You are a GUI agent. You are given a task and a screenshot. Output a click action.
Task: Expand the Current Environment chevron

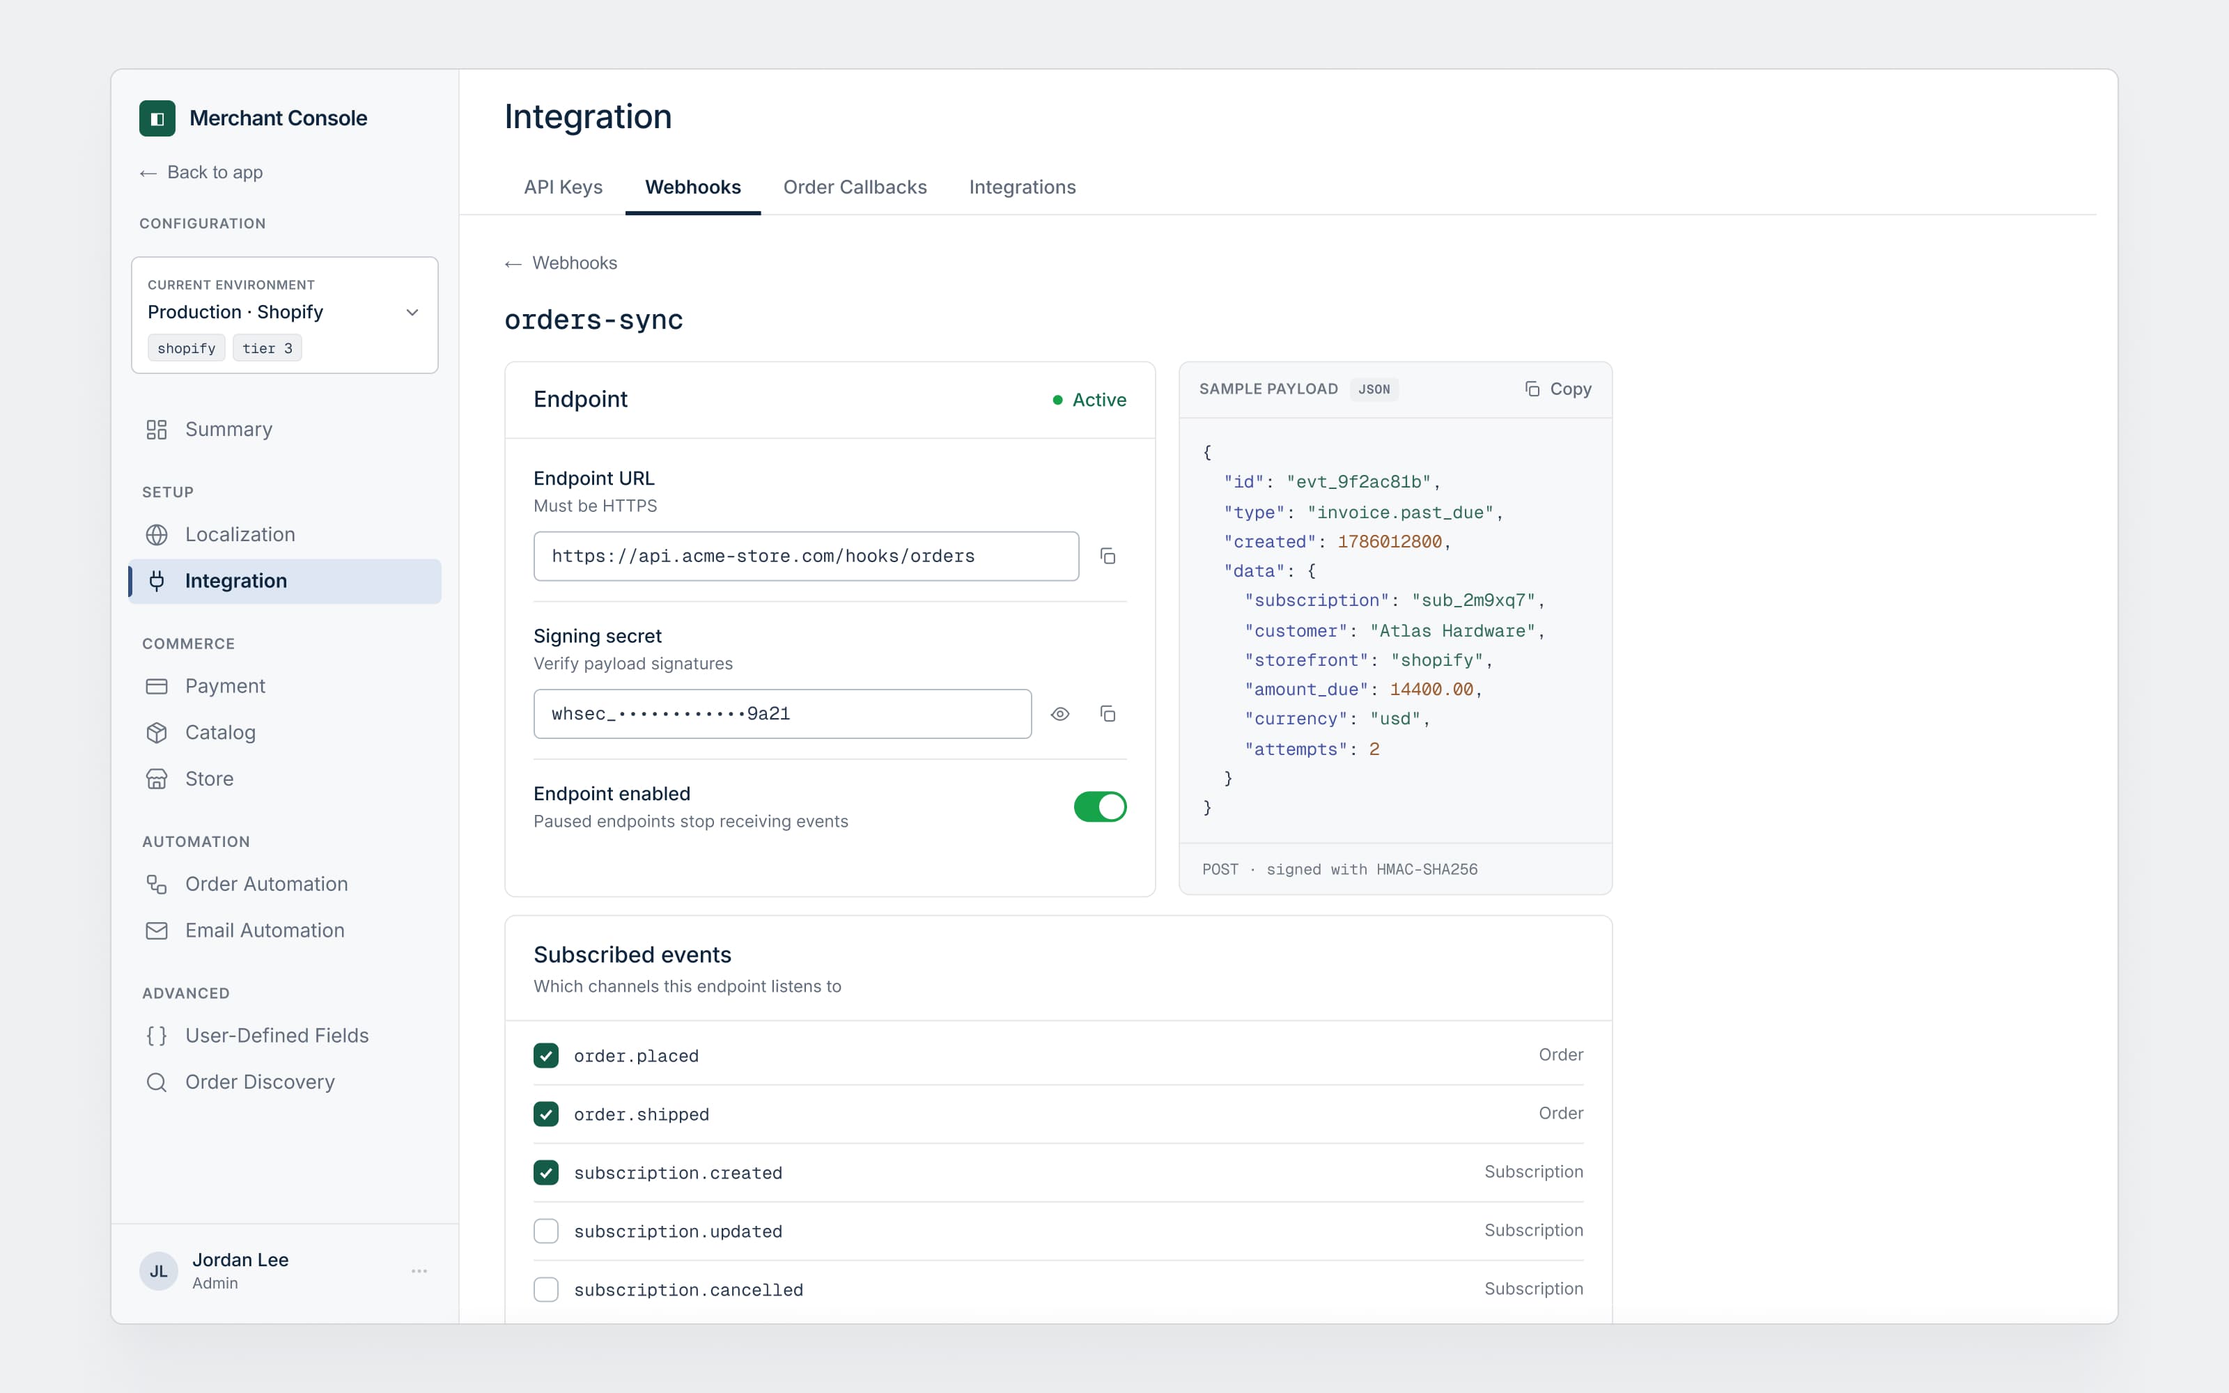pyautogui.click(x=412, y=312)
